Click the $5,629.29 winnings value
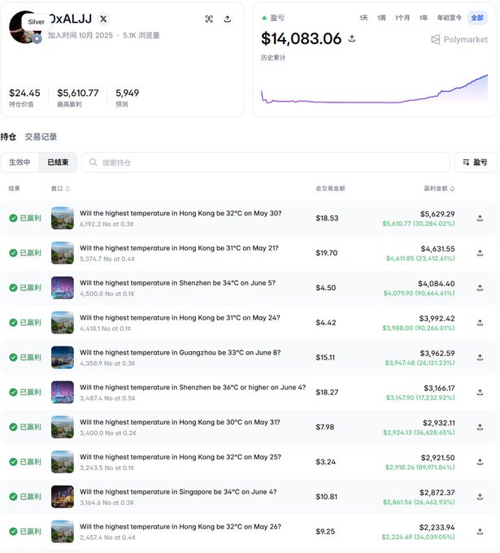The image size is (500, 553). [437, 214]
